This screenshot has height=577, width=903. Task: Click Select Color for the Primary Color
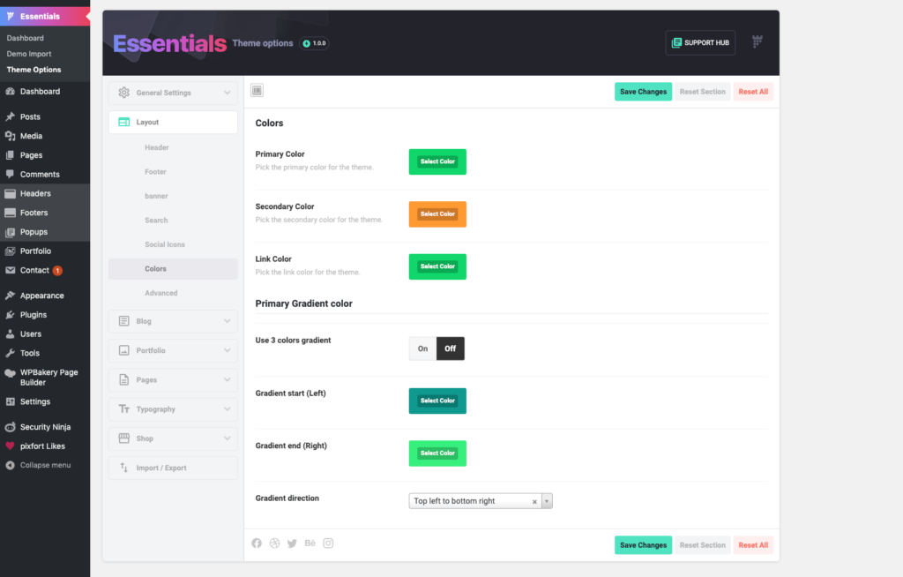coord(437,161)
